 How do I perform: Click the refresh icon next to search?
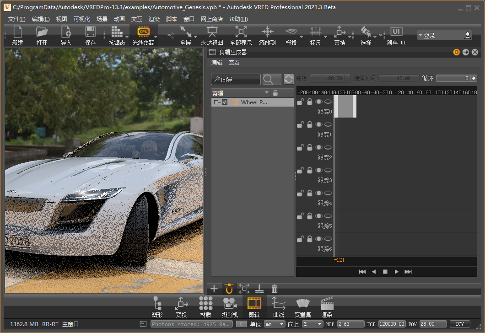[288, 79]
